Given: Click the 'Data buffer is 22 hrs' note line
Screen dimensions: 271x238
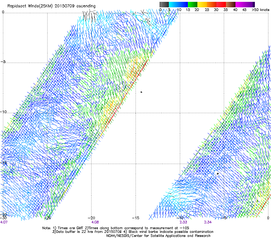Looking at the screenshot, I should [133, 232].
